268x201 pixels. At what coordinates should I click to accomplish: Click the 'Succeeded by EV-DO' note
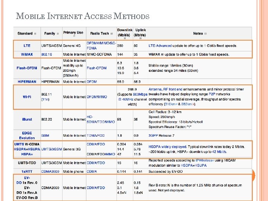[x=165, y=172]
